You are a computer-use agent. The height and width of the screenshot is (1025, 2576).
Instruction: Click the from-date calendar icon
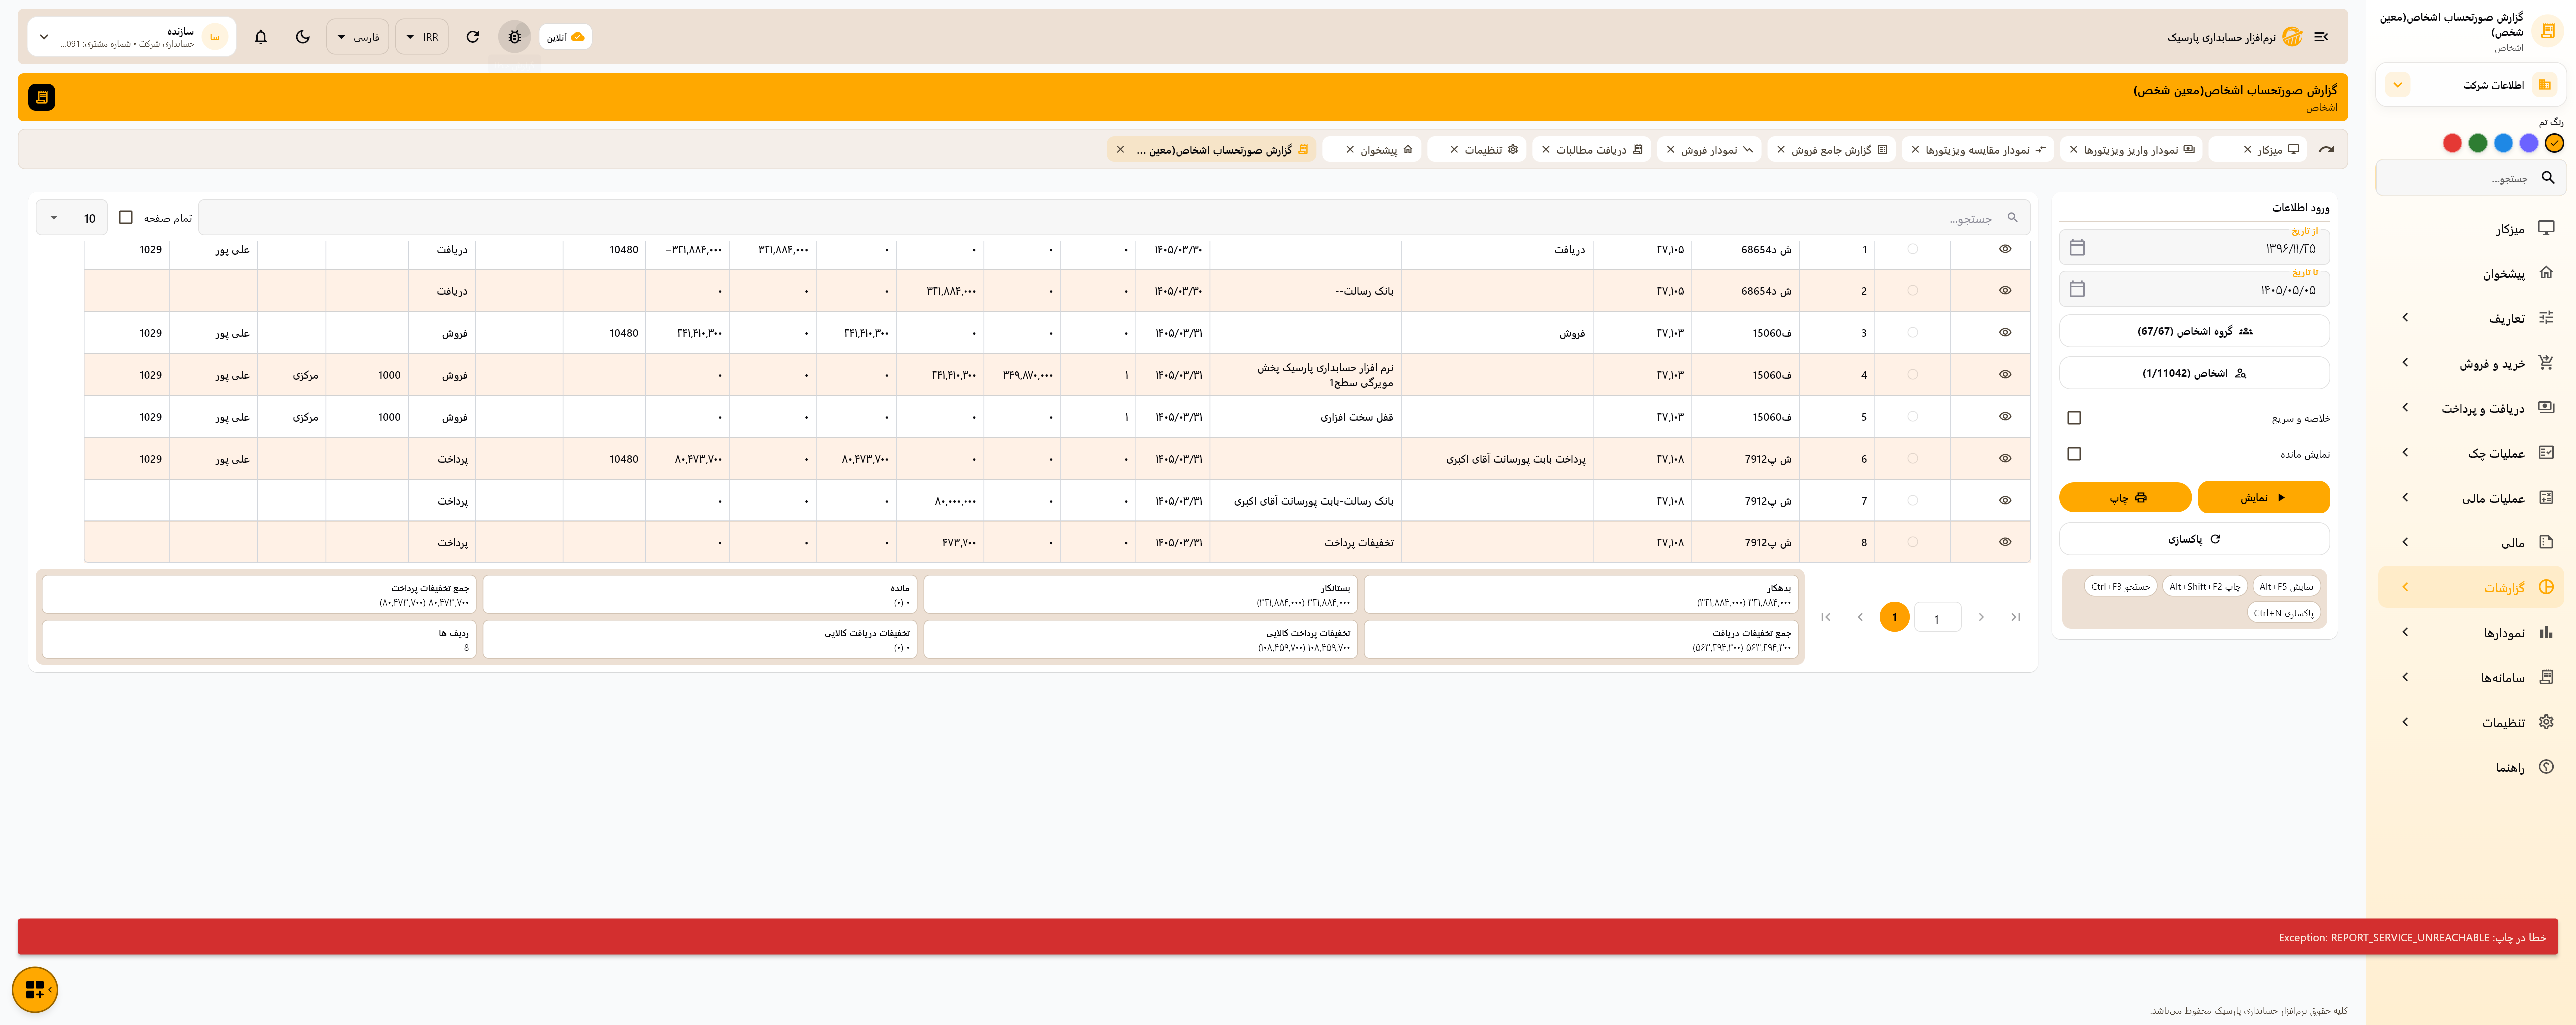(2077, 247)
